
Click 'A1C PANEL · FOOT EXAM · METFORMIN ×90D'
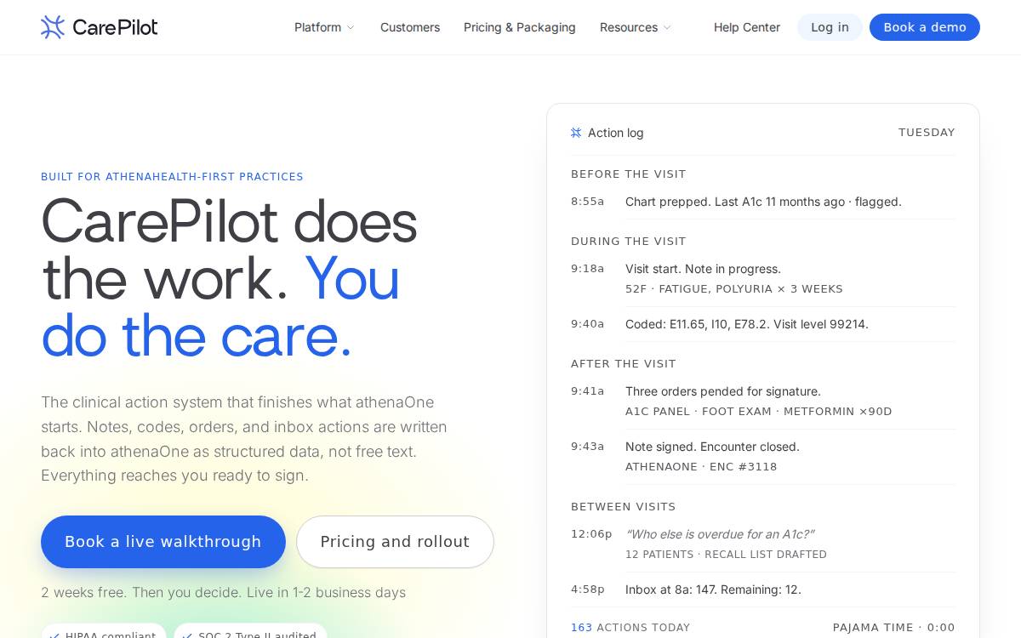(759, 412)
